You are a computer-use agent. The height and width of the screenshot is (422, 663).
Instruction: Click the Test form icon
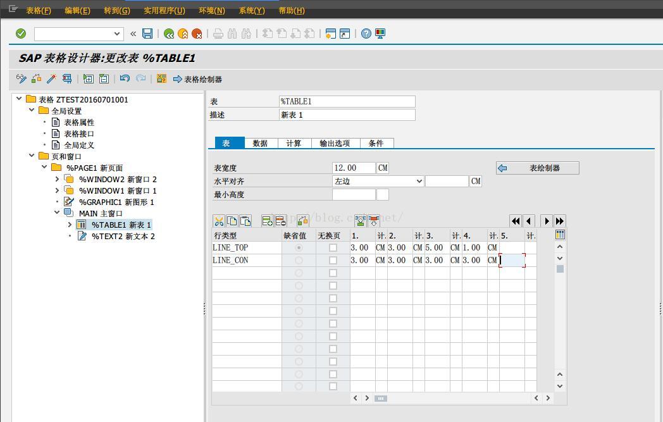(x=67, y=78)
